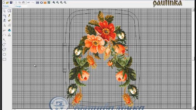Image resolution: width=196 pixels, height=110 pixels.
Task: Click the Cut scissors icon
Action: (x=16, y=2)
